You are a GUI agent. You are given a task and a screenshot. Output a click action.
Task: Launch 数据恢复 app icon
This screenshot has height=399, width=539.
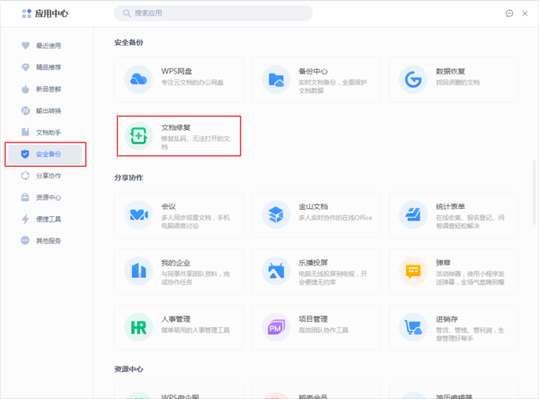tap(413, 80)
